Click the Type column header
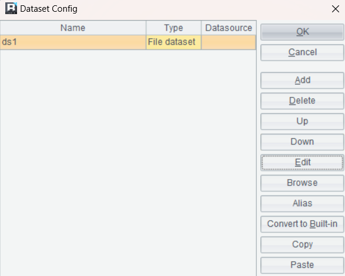Screen dimensions: 345x276 tap(173, 28)
